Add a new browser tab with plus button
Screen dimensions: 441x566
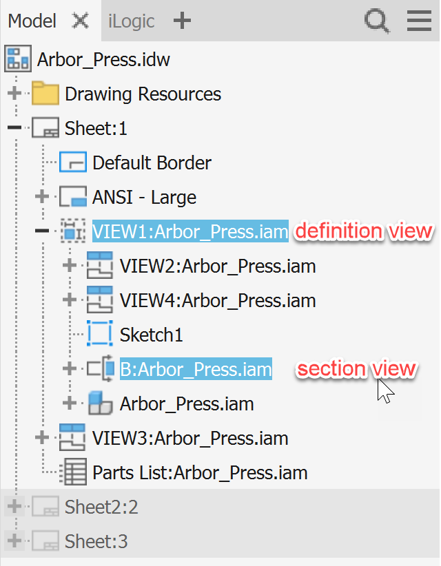point(181,21)
